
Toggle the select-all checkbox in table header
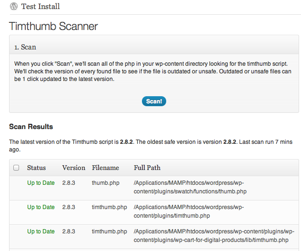click(x=16, y=168)
